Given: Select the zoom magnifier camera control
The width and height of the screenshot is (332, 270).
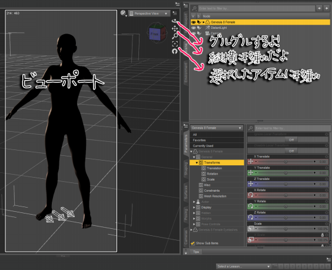Looking at the screenshot, I should (x=175, y=36).
